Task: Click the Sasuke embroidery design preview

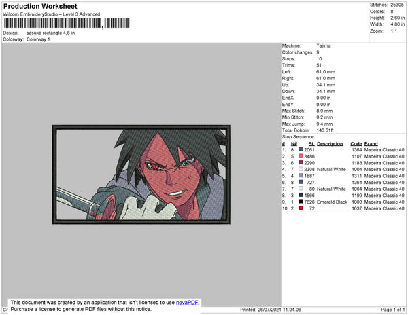Action: click(x=141, y=174)
